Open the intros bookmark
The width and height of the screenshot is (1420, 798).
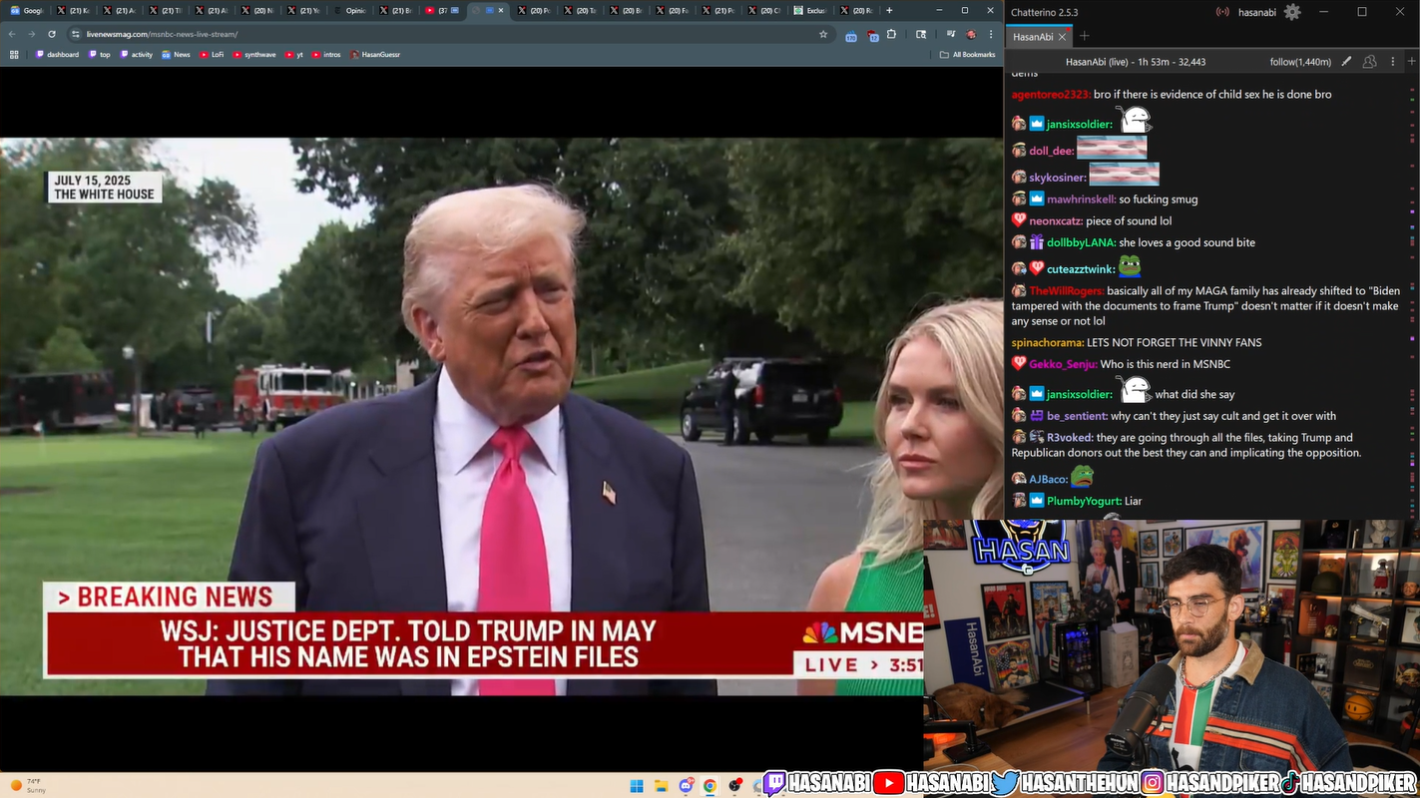pyautogui.click(x=327, y=55)
